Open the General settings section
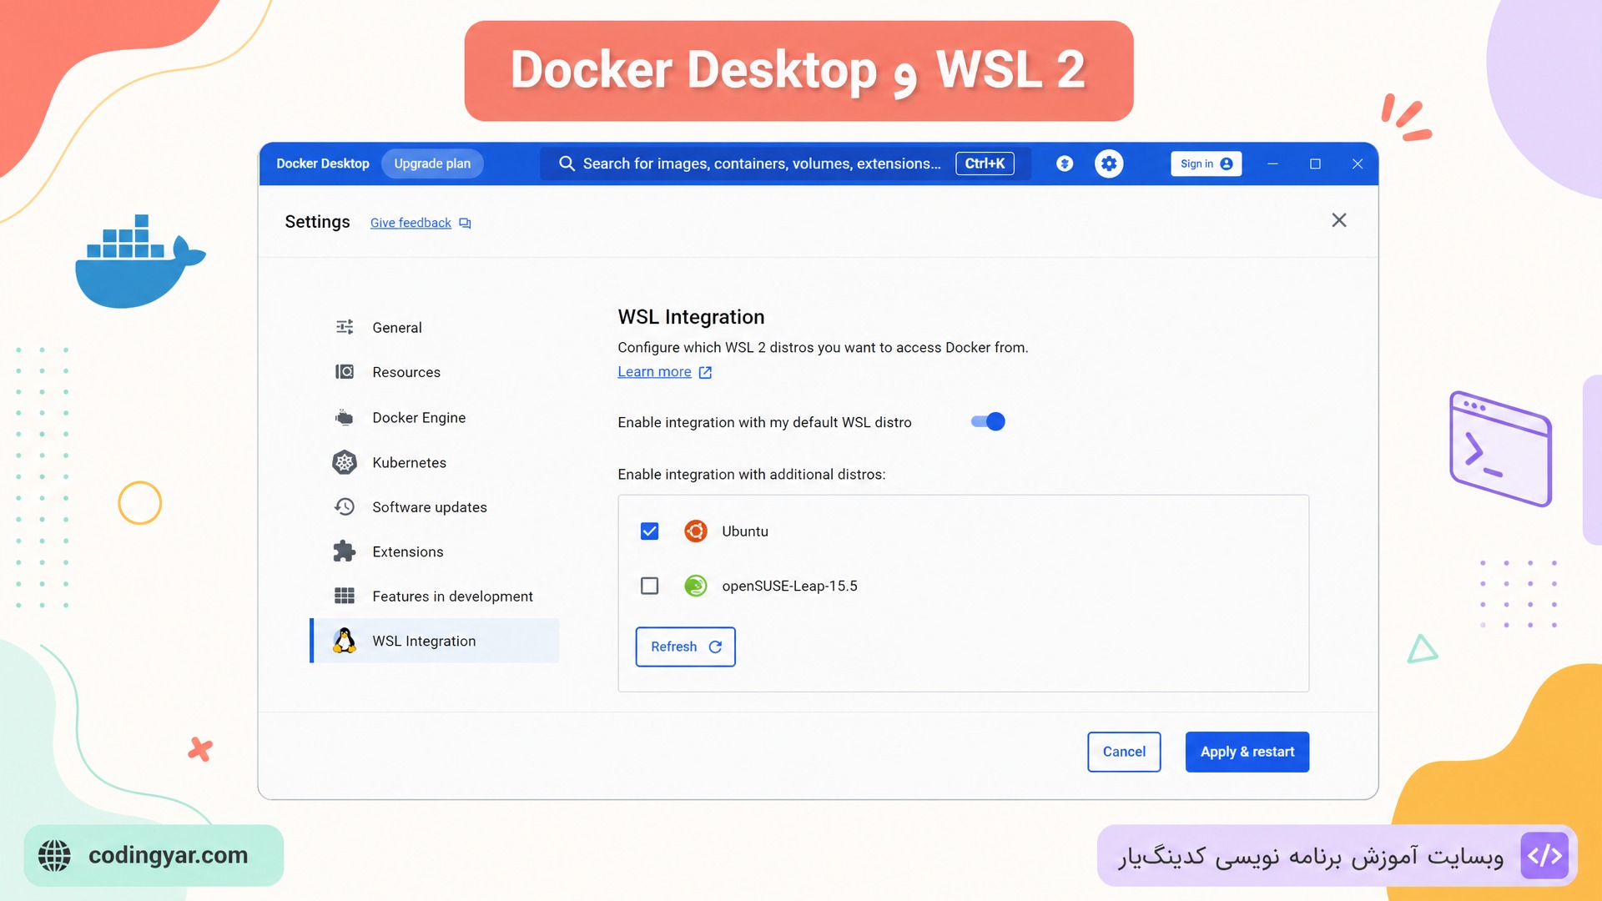Viewport: 1602px width, 901px height. [434, 327]
